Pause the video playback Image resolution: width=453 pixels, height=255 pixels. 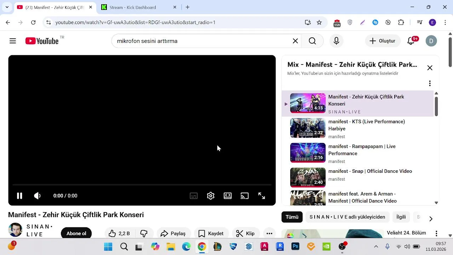19,196
